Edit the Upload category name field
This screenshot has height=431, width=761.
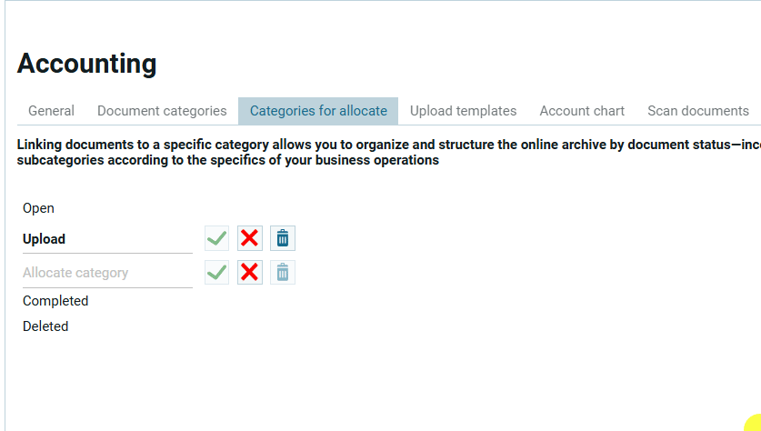107,239
